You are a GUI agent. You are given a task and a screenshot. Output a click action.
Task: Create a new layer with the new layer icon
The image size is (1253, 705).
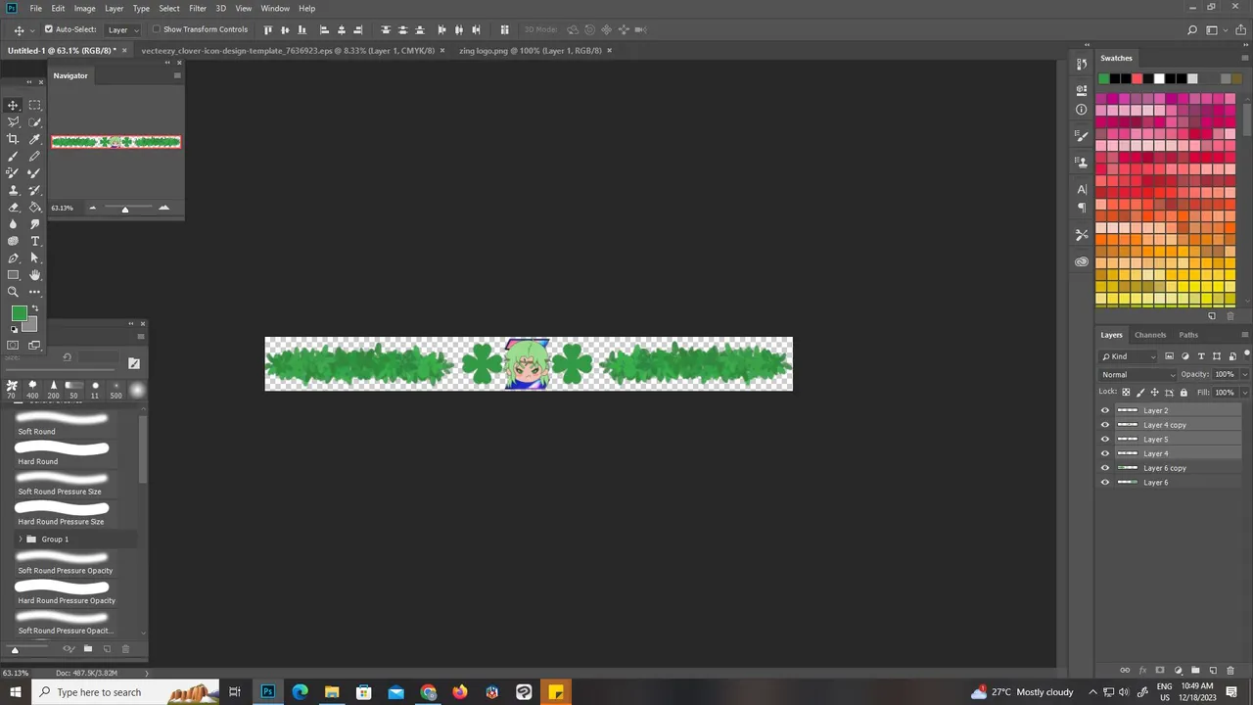tap(1213, 671)
